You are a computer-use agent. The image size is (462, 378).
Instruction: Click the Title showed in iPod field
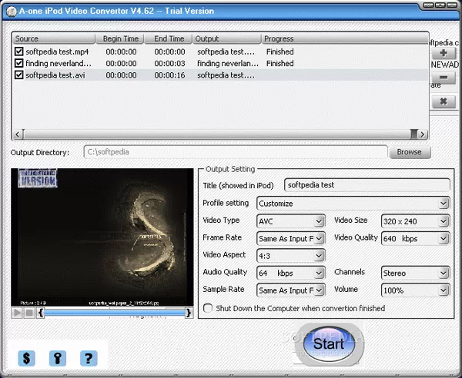coord(367,185)
